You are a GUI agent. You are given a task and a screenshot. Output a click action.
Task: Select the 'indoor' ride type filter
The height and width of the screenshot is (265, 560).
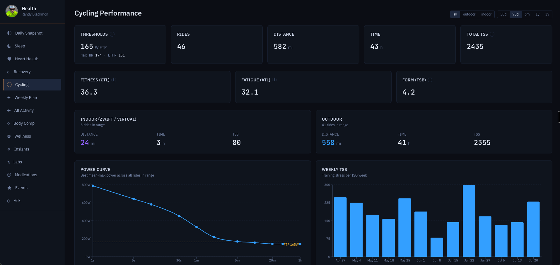point(486,14)
